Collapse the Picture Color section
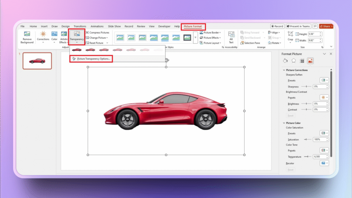The image size is (352, 198). 284,123
